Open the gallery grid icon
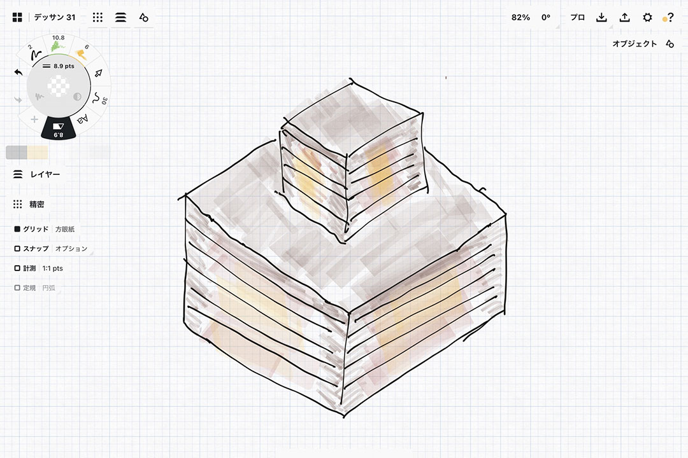Screen dimensions: 688x458 [x=17, y=17]
